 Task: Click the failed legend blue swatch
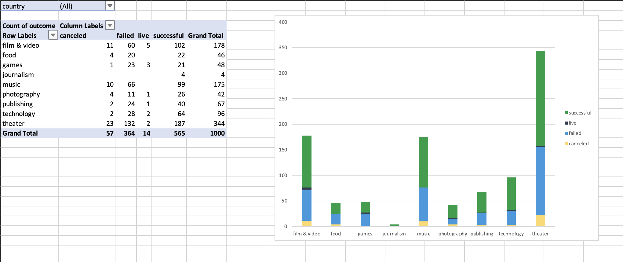566,133
